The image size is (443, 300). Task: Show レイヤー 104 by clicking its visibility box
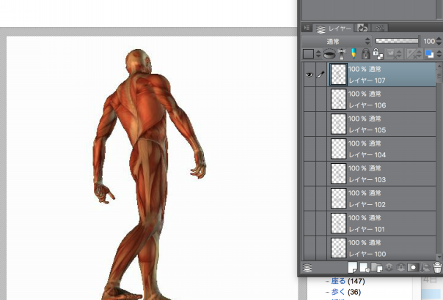(308, 149)
